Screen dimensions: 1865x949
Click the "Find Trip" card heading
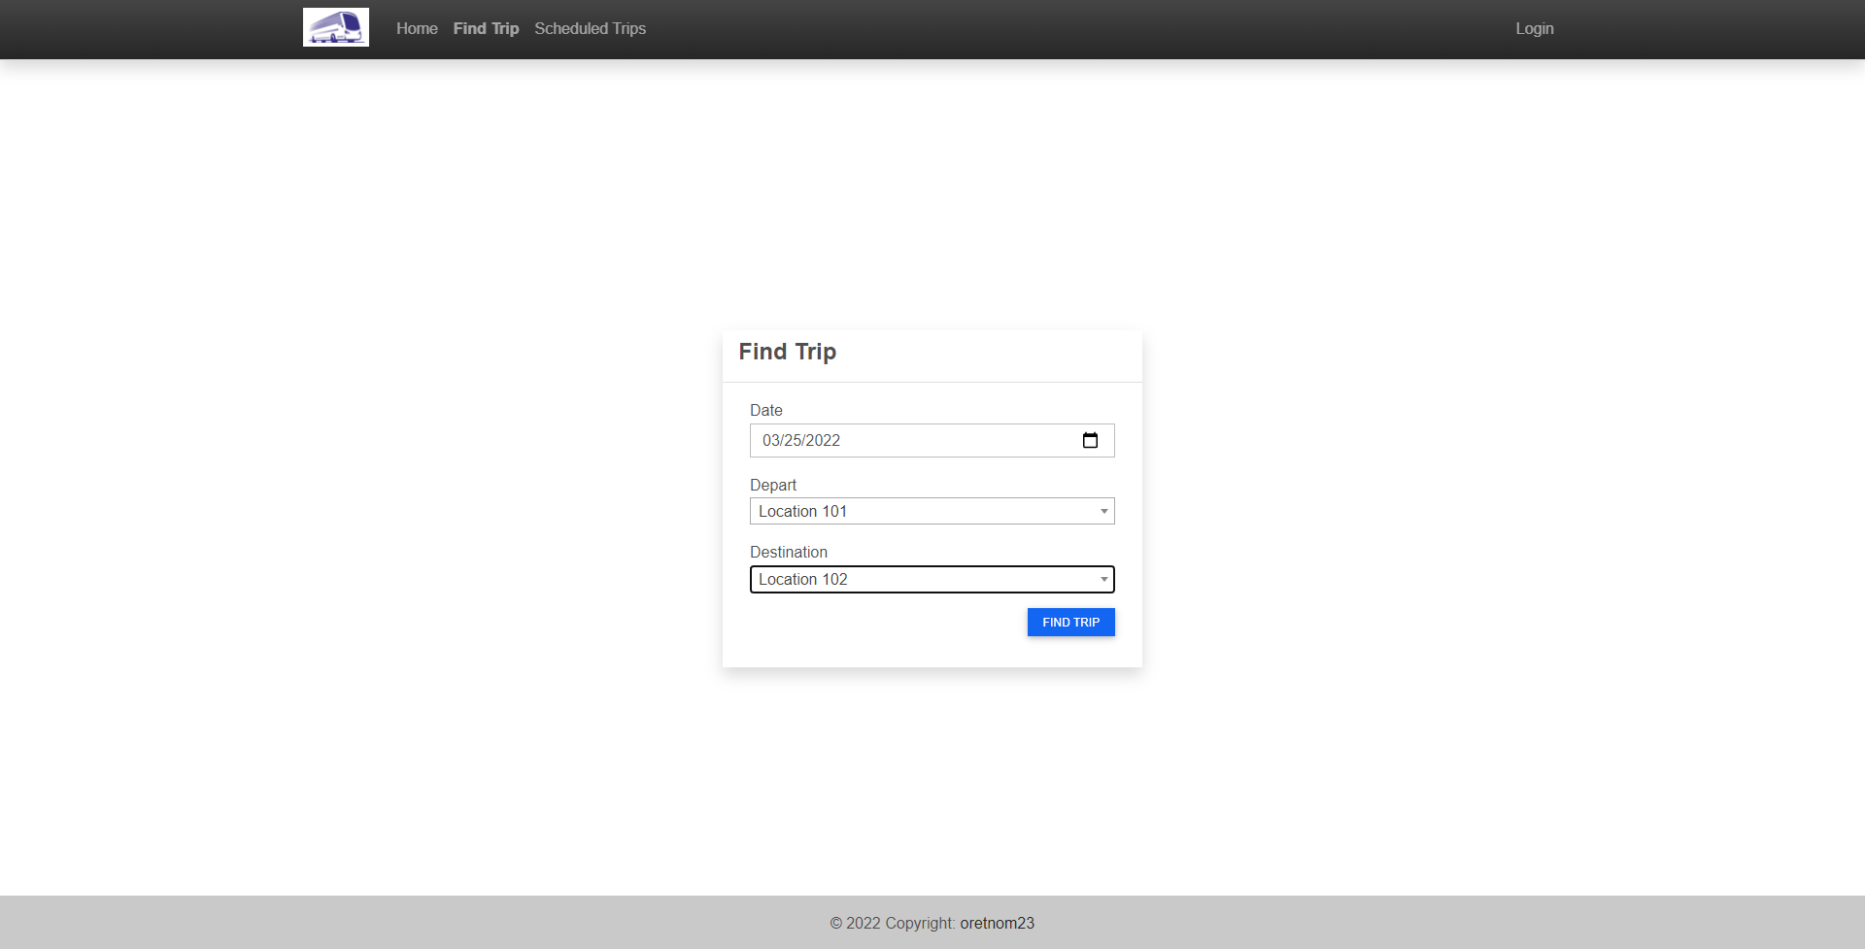787,352
